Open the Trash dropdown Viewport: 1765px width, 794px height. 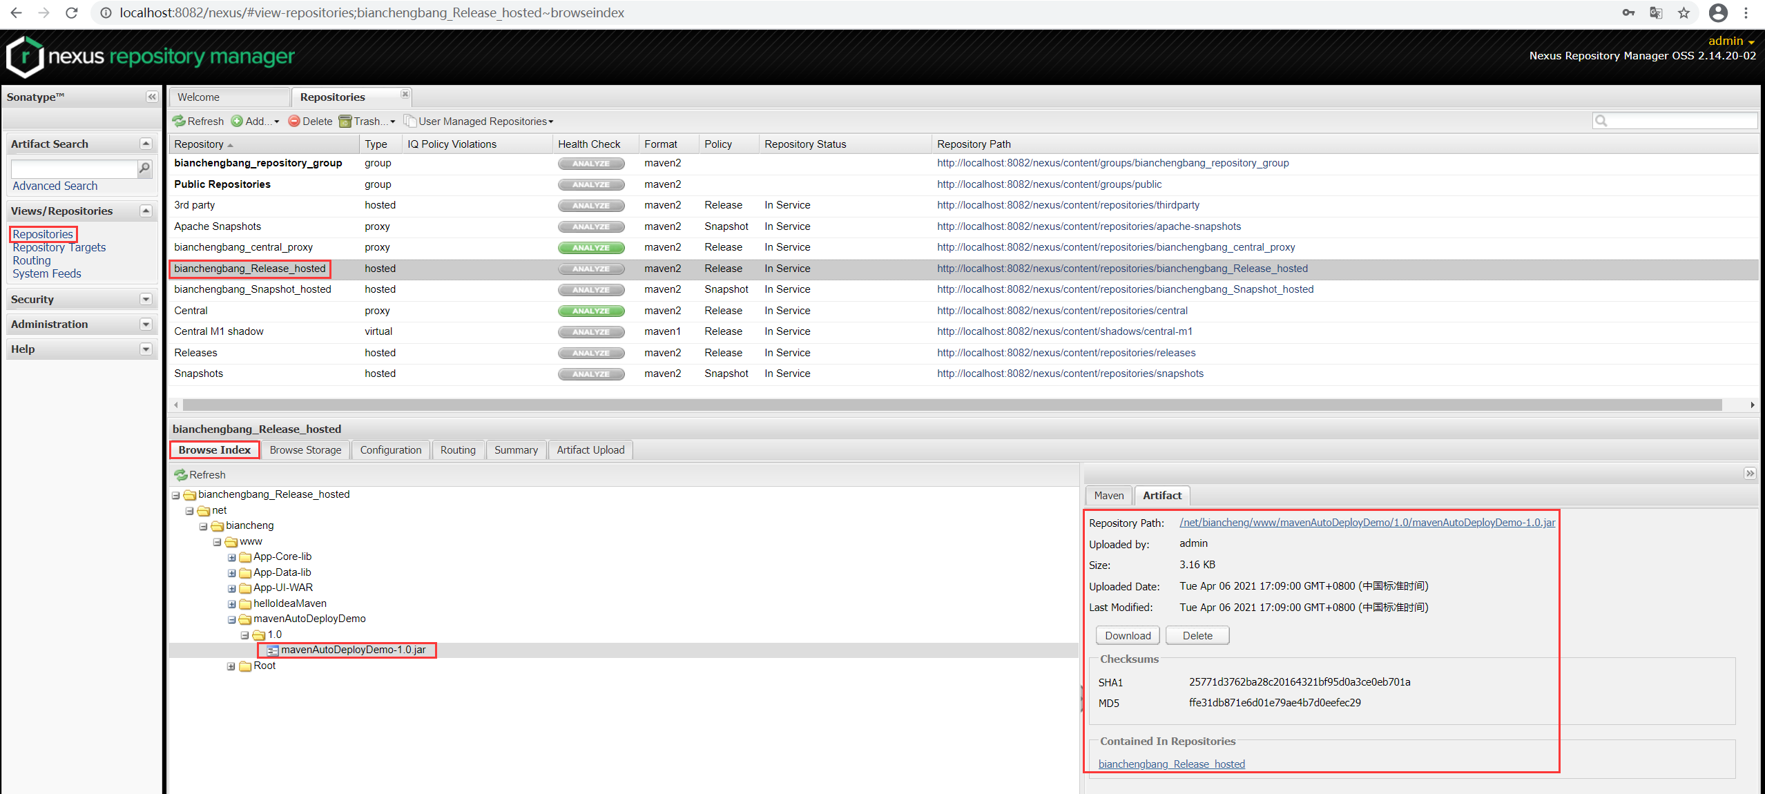[367, 122]
